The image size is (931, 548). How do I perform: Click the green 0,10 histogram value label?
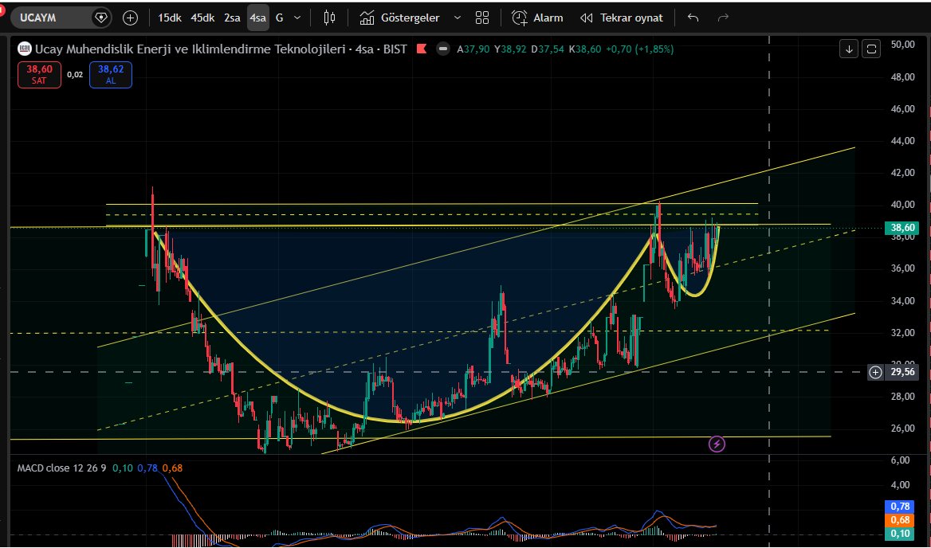(901, 534)
